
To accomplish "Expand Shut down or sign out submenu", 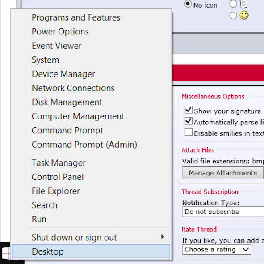I will [x=91, y=238].
